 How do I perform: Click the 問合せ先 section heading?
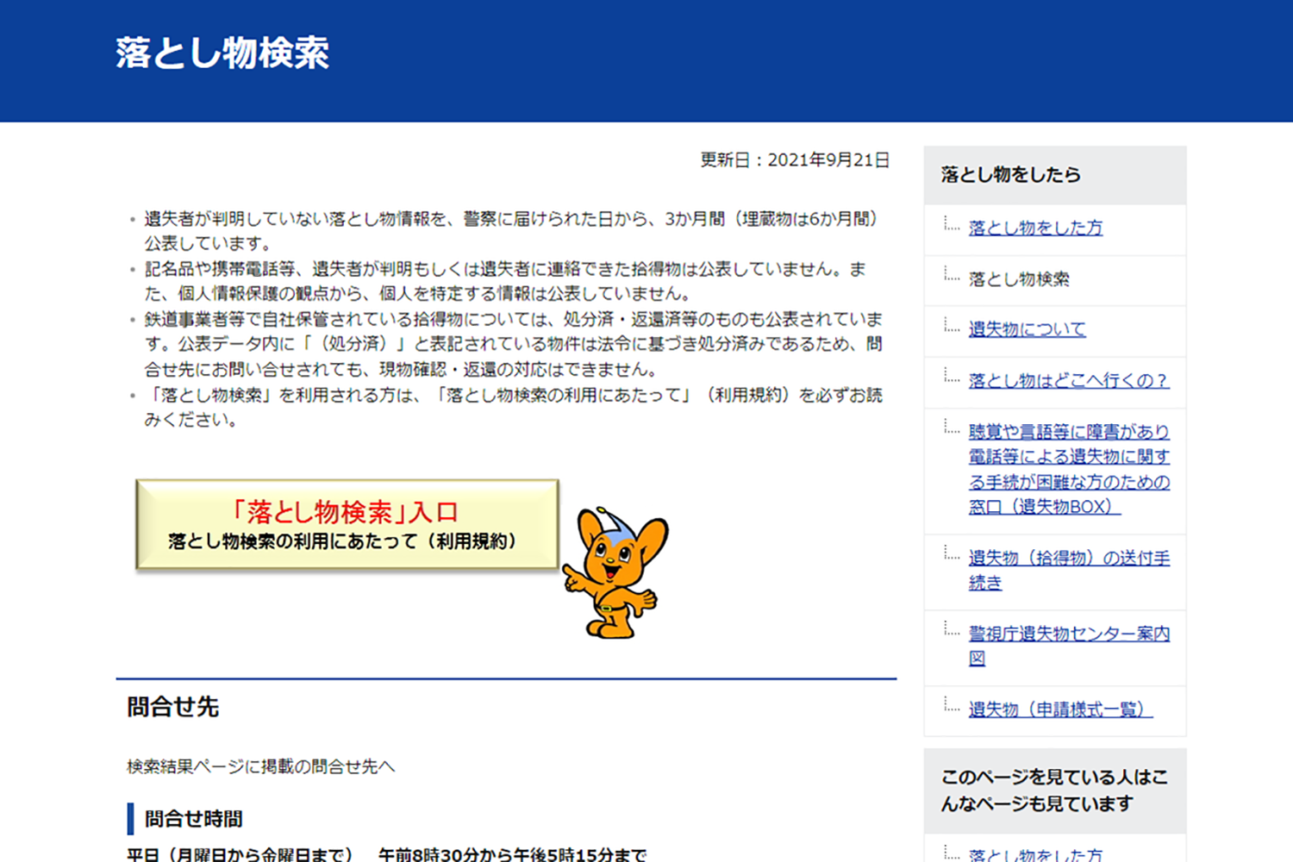(x=173, y=709)
